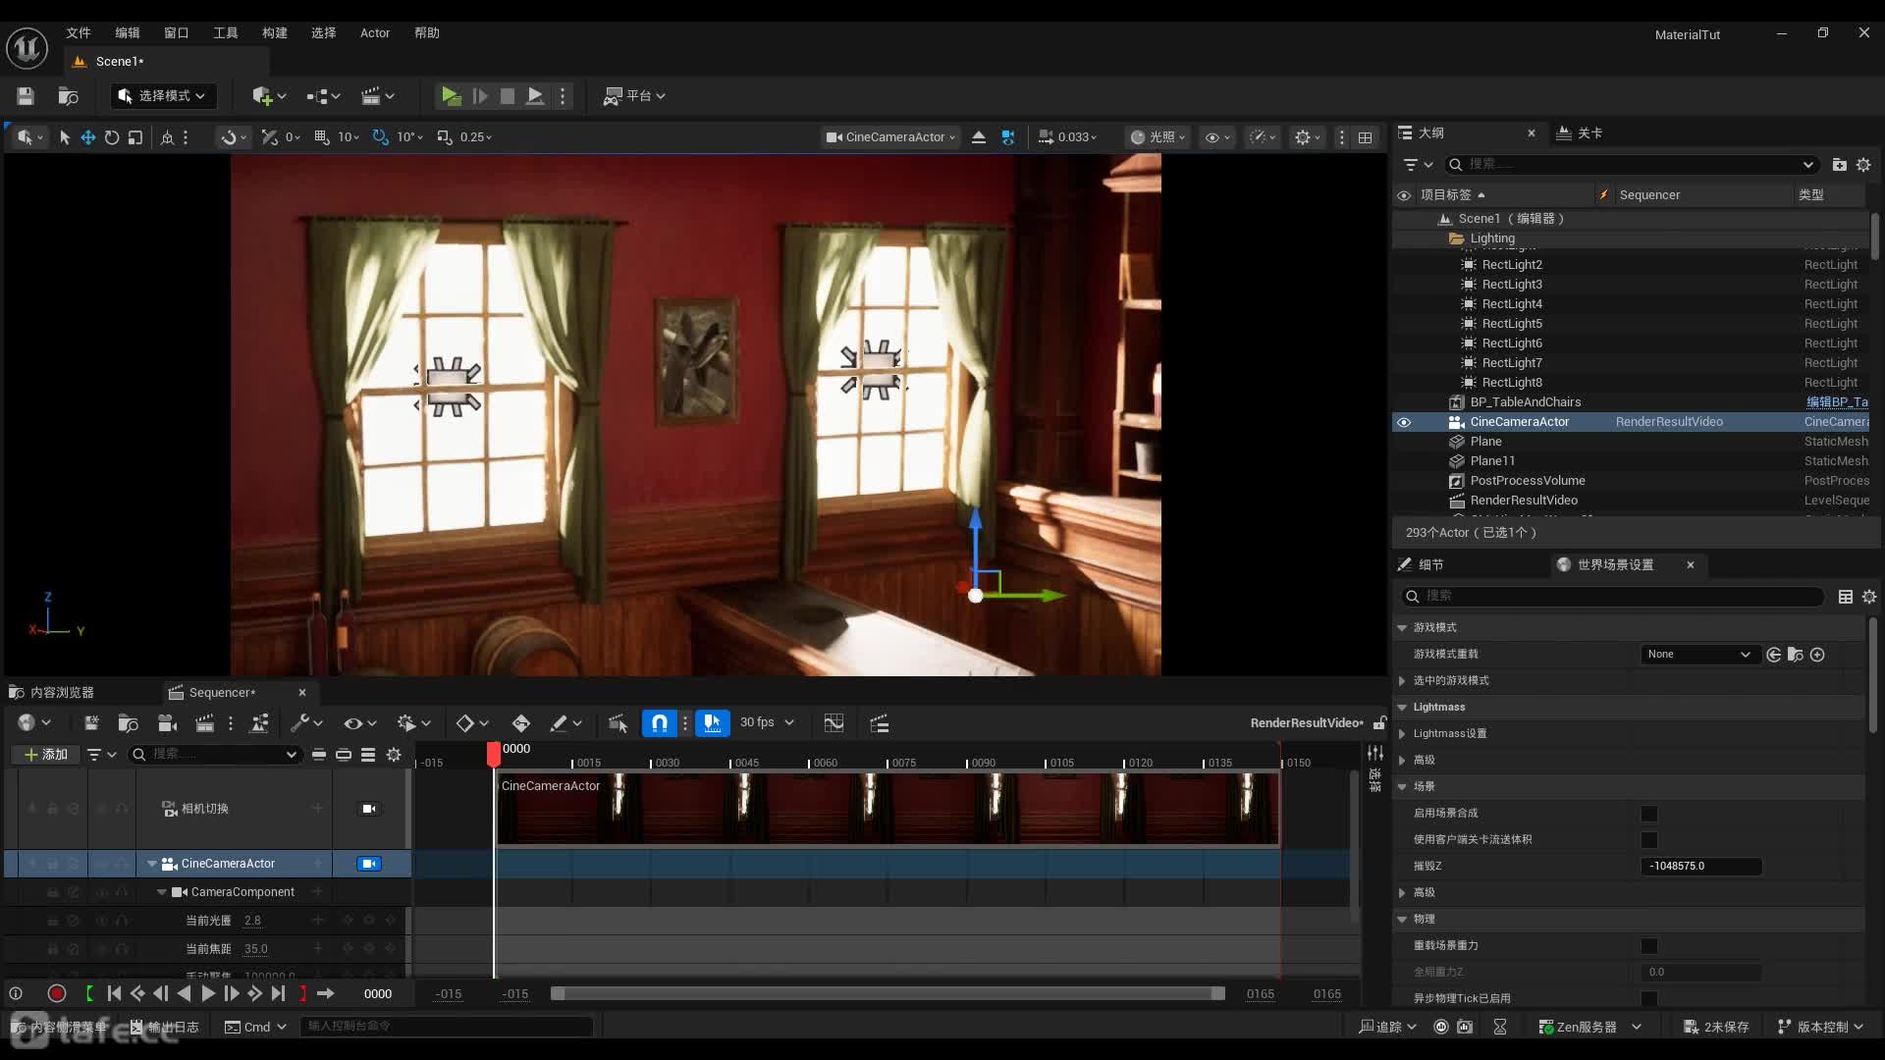
Task: Toggle the 重载场景重力 checkbox
Action: point(1649,946)
